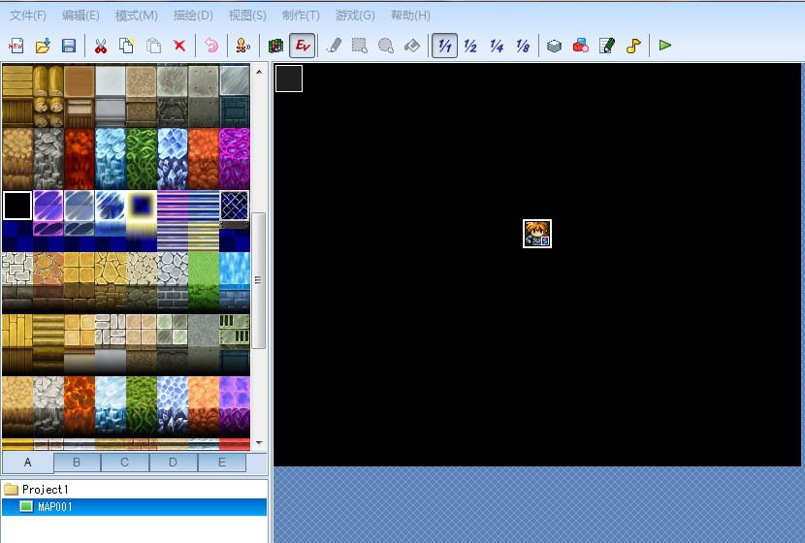
Task: Set map zoom to 1/2 scale
Action: click(x=470, y=46)
